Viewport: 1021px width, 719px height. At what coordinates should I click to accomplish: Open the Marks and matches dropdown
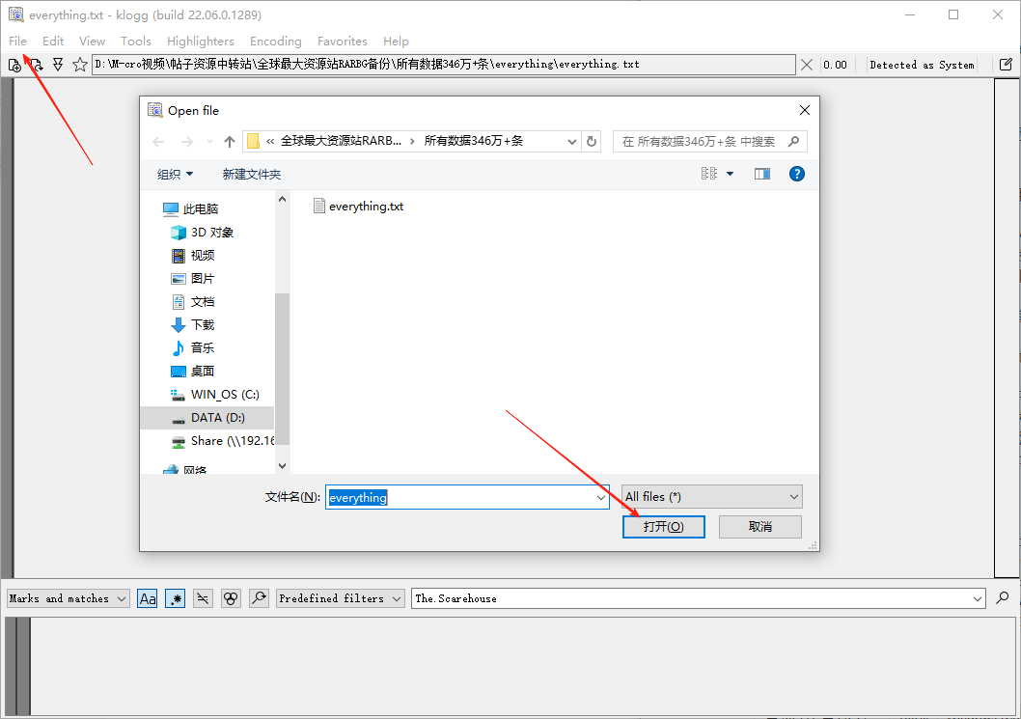68,598
